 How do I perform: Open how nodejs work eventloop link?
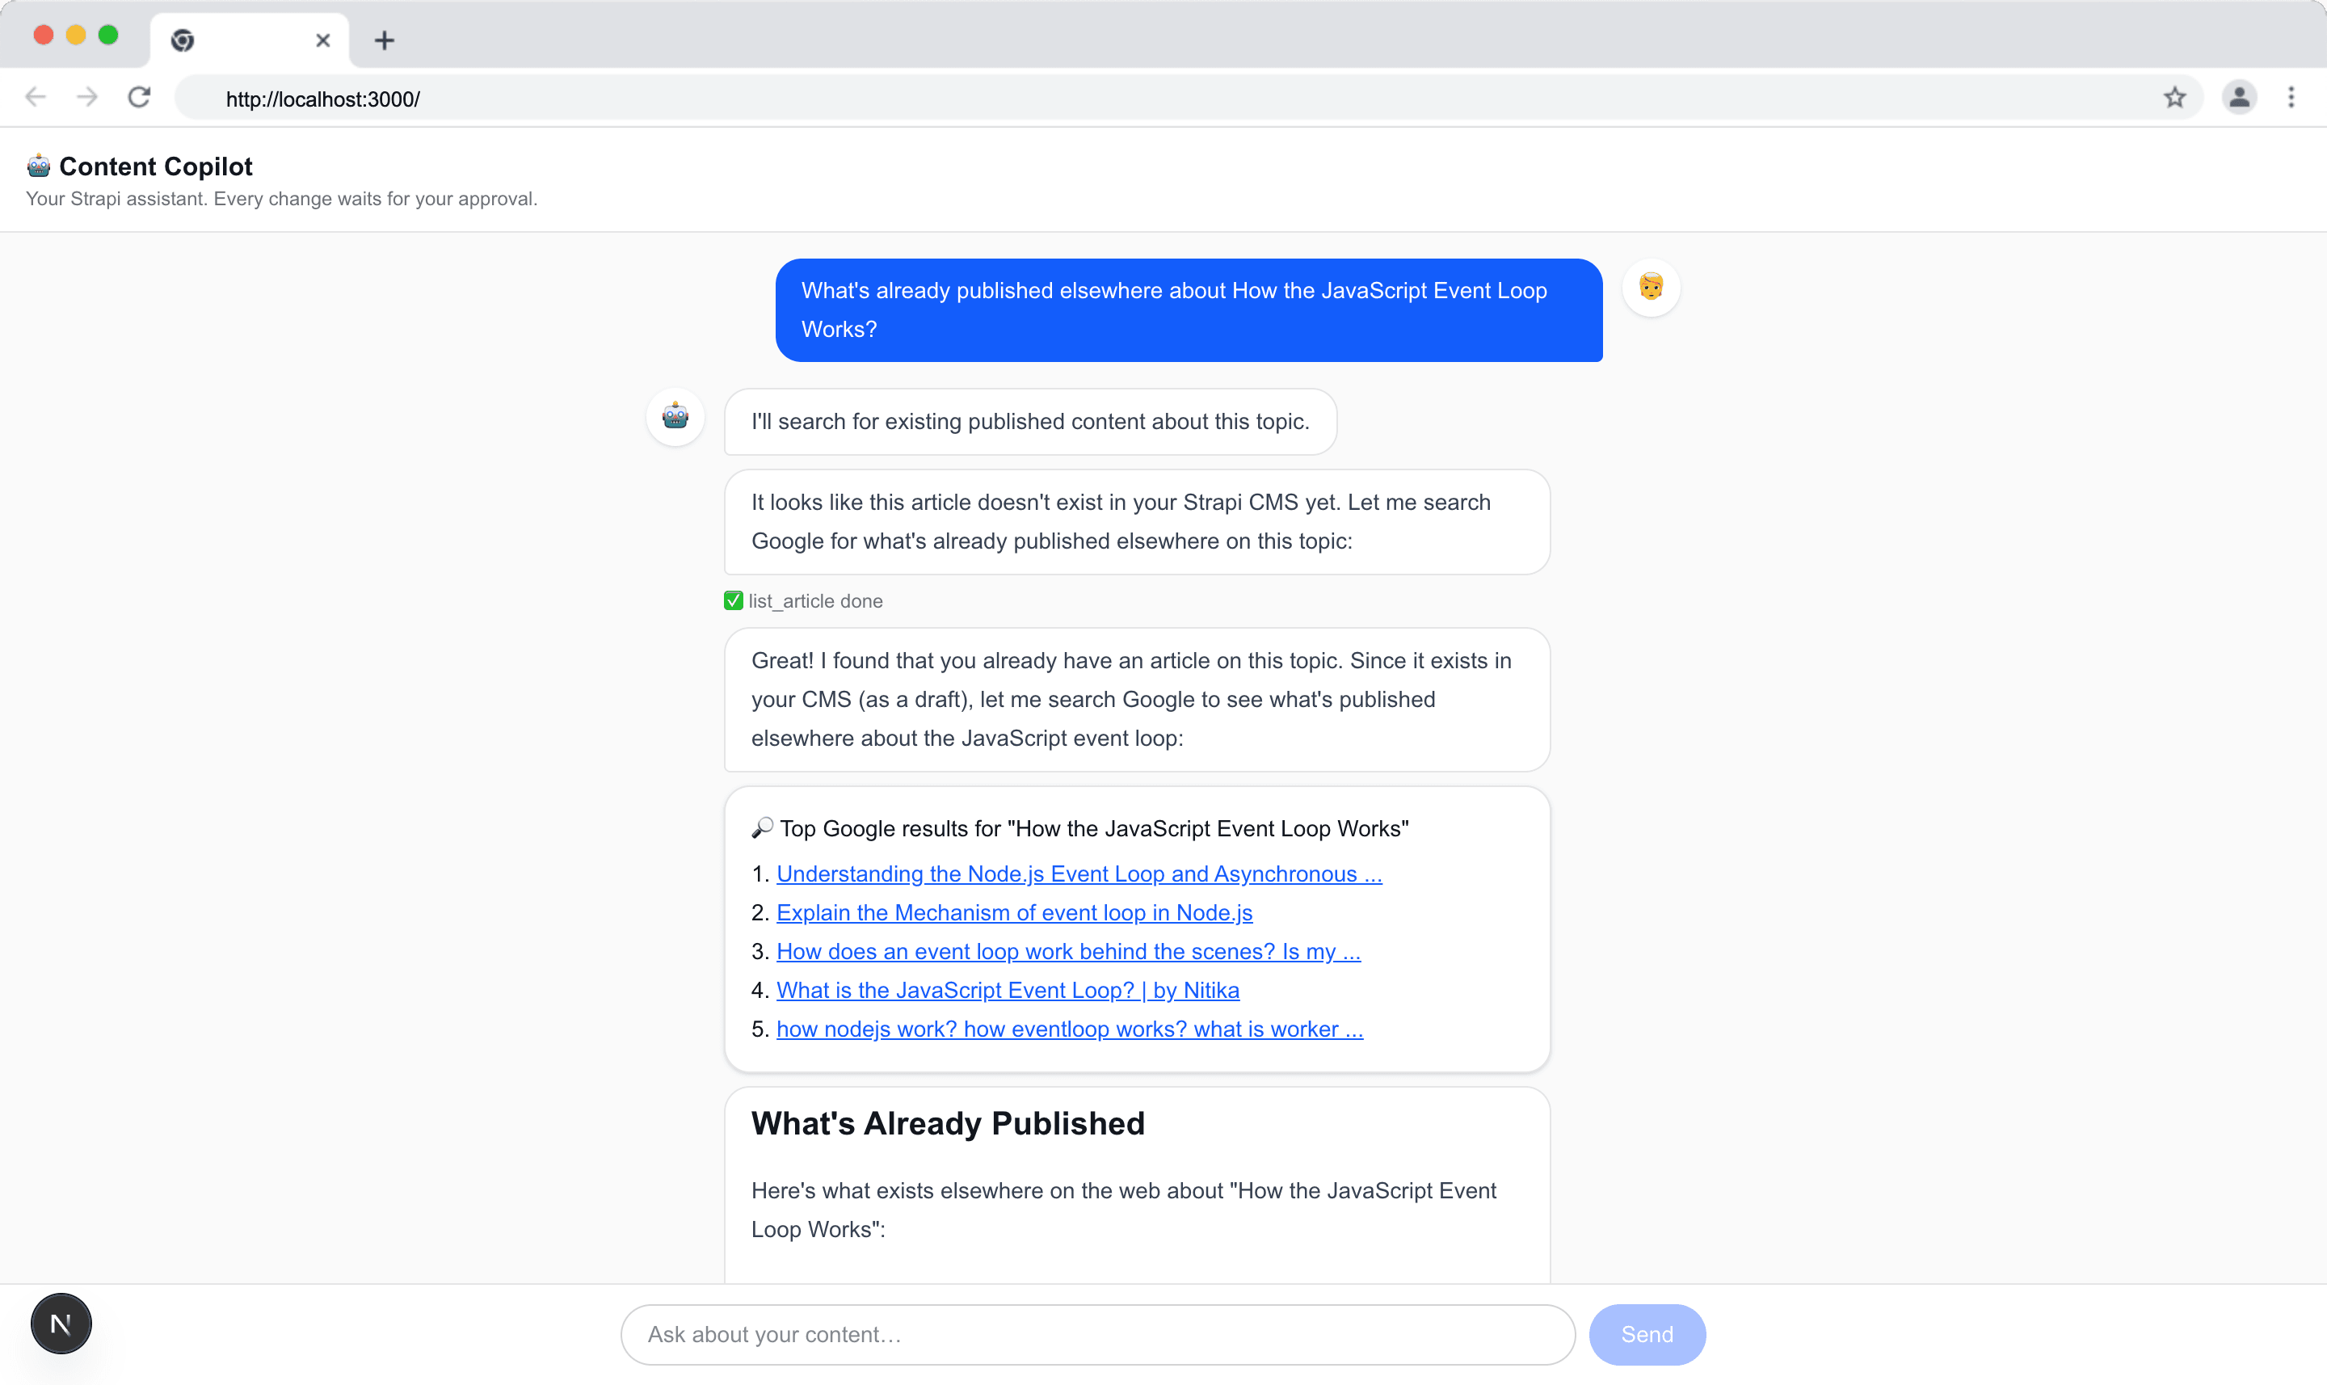[x=1069, y=1029]
